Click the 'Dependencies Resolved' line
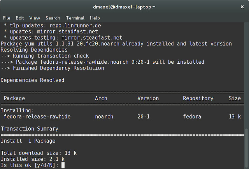The image size is (249, 169). tap(33, 80)
